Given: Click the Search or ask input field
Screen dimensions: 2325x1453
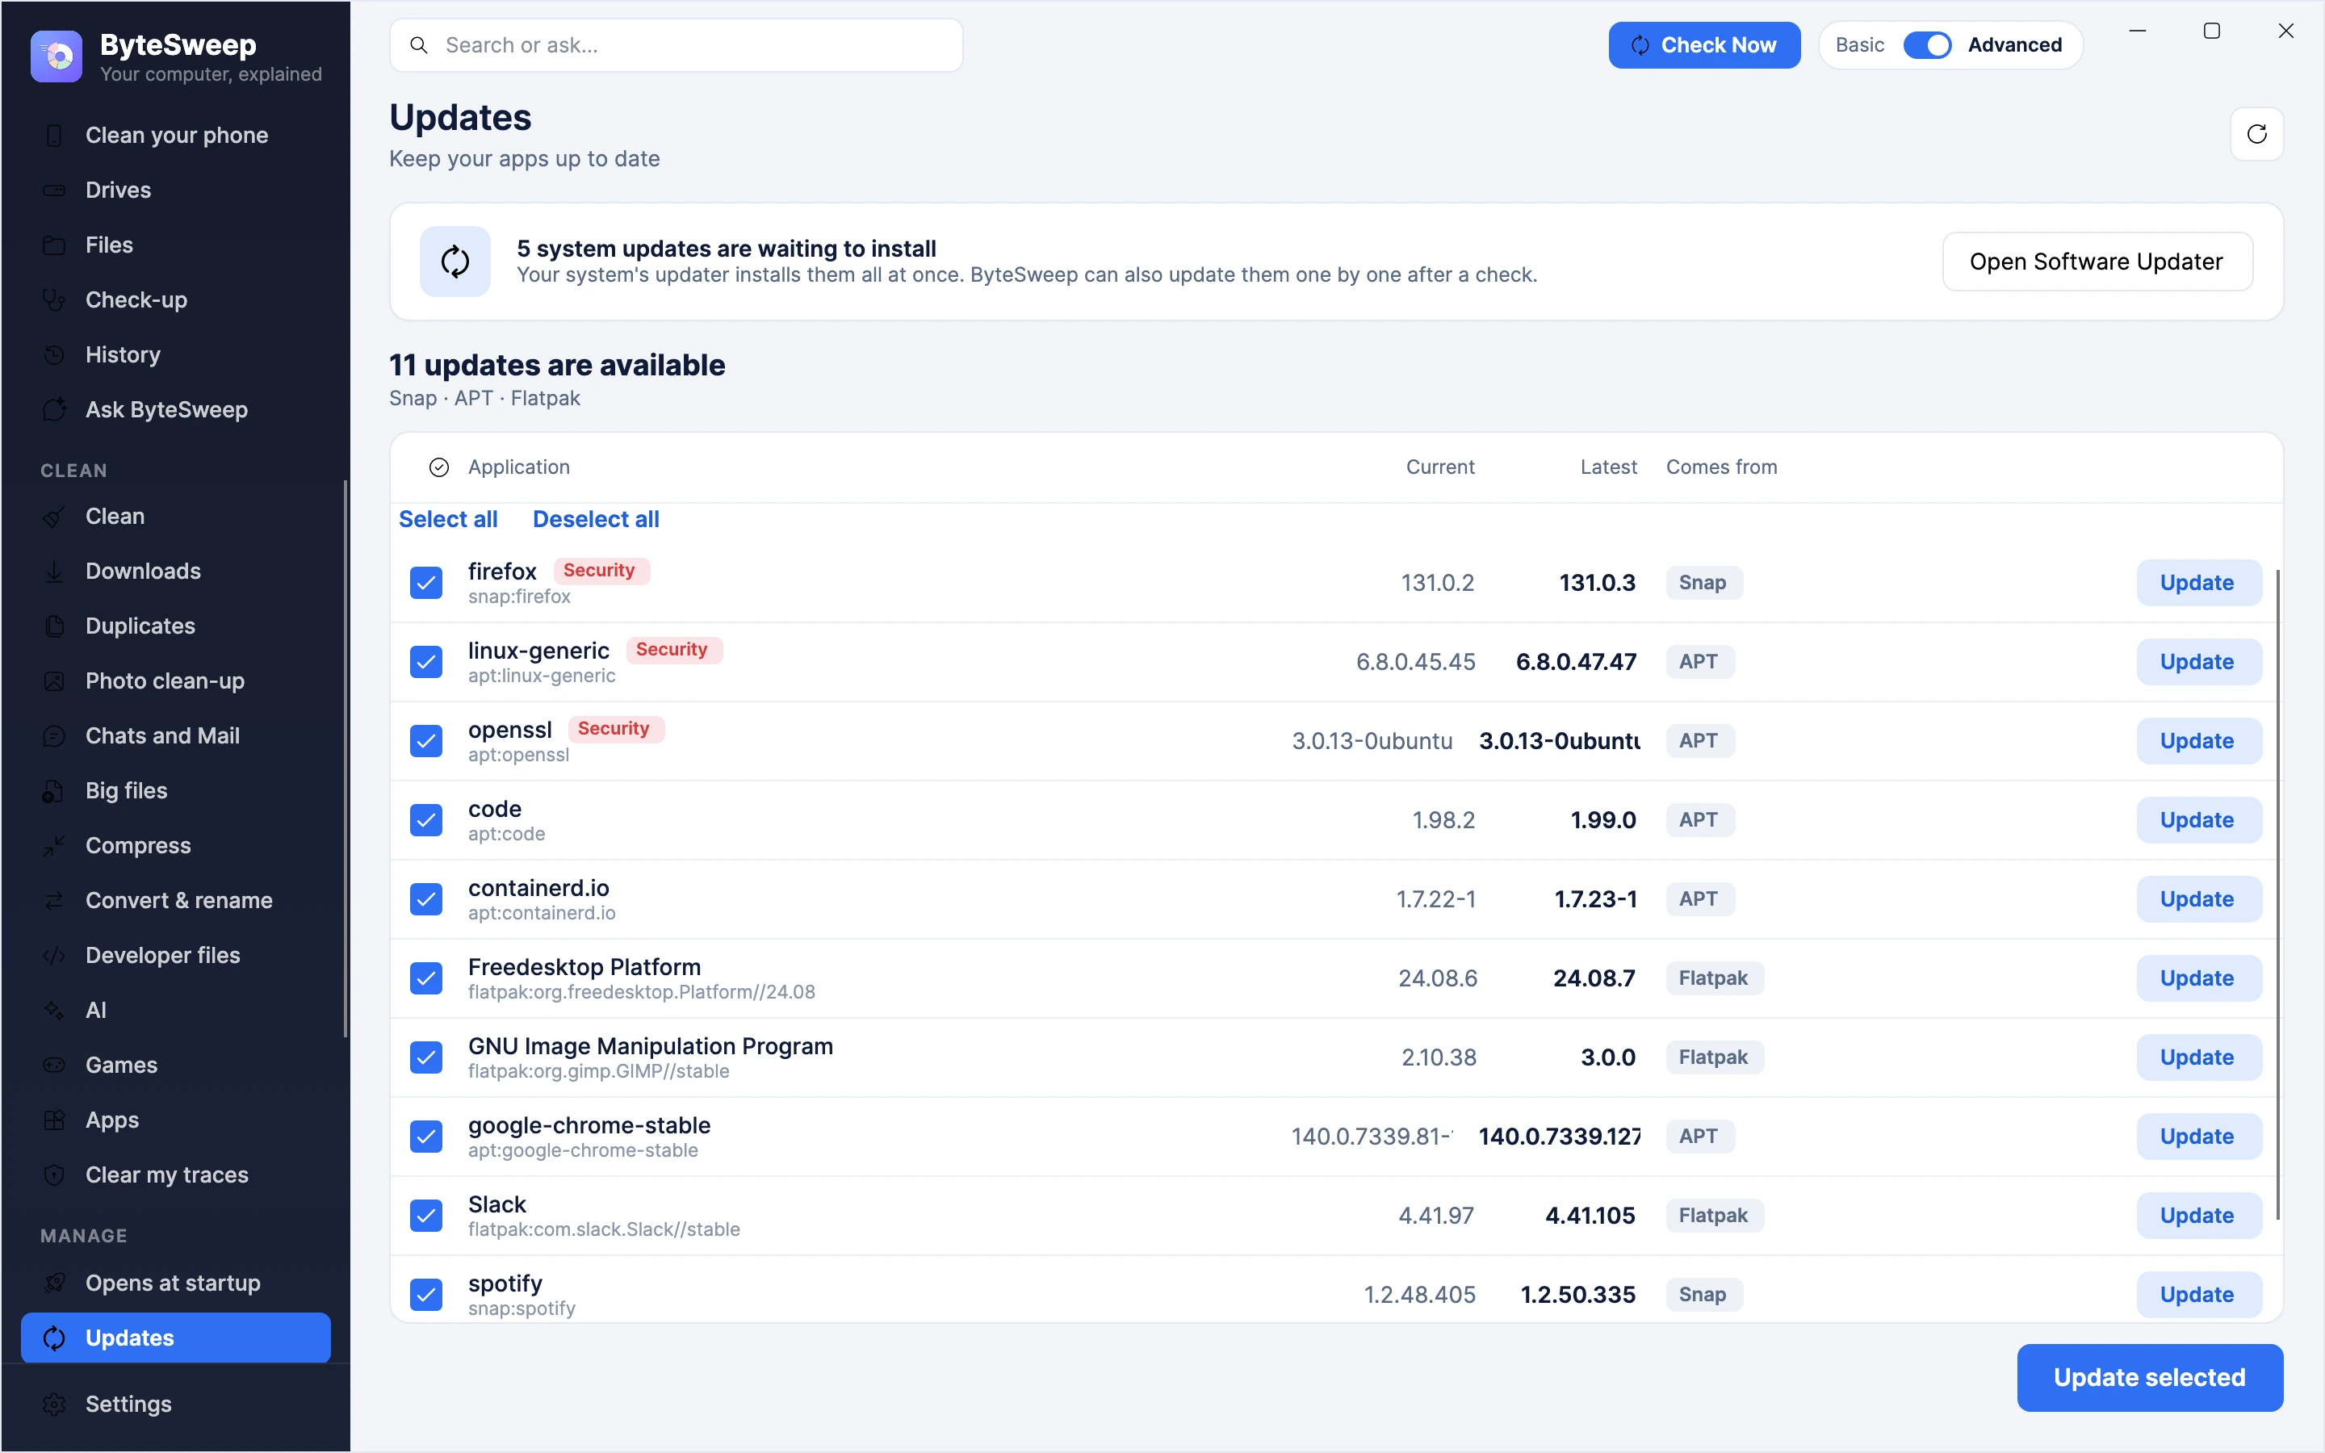Looking at the screenshot, I should (677, 45).
